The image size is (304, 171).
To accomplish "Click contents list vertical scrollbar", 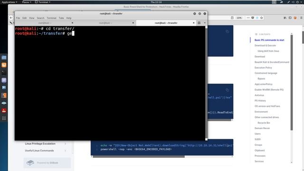I will tap(292, 82).
